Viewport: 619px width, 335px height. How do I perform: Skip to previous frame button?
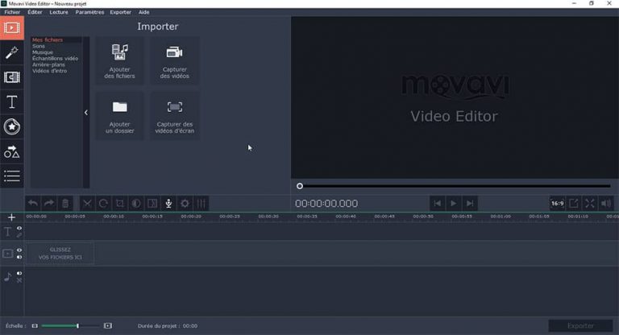438,204
